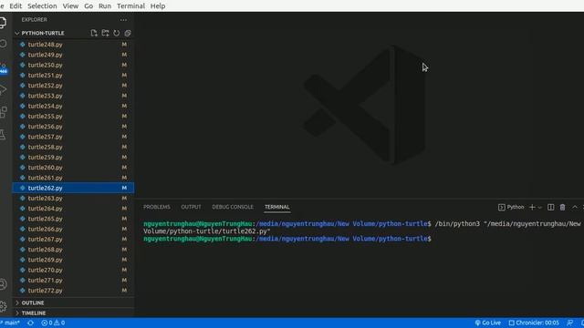584x328 pixels.
Task: Click Chronicler recording timer in the status bar
Action: pyautogui.click(x=534, y=323)
